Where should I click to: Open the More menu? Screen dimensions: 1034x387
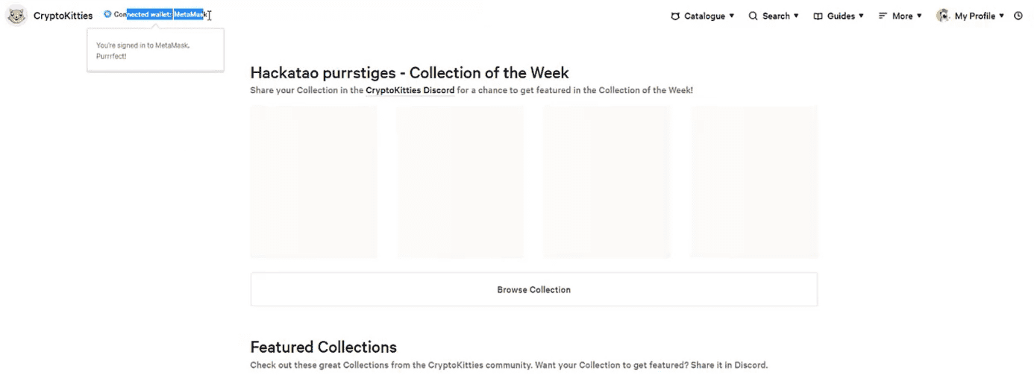pyautogui.click(x=900, y=16)
